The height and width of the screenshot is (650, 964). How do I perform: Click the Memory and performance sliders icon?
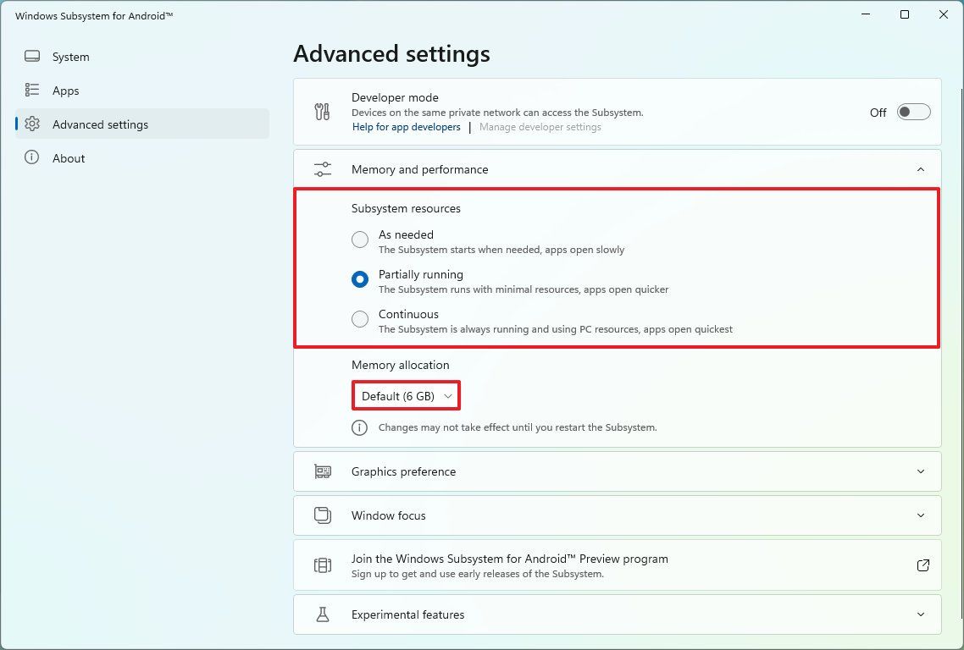(323, 168)
